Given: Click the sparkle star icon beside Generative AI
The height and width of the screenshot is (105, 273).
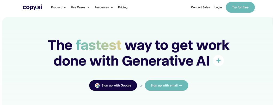Looking at the screenshot, I should (x=218, y=61).
